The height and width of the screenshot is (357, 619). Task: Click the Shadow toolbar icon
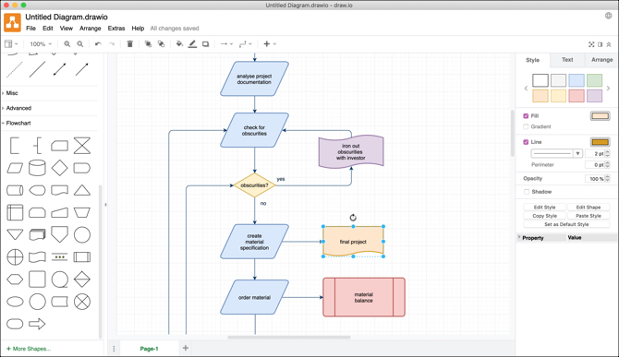tap(206, 44)
